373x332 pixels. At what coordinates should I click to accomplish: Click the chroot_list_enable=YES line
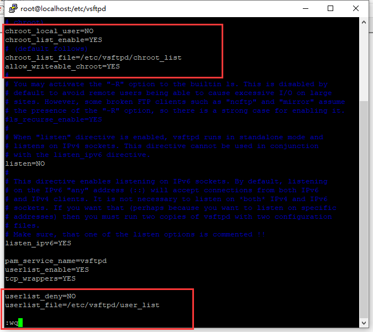click(x=54, y=40)
